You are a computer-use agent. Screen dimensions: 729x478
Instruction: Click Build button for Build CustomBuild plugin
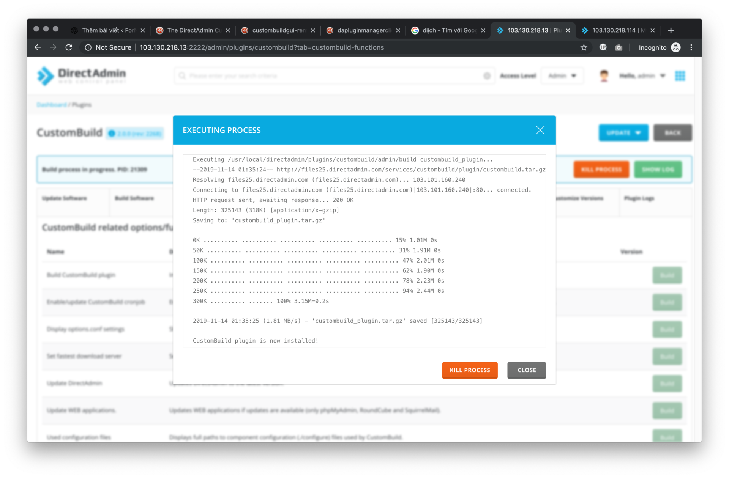[667, 275]
